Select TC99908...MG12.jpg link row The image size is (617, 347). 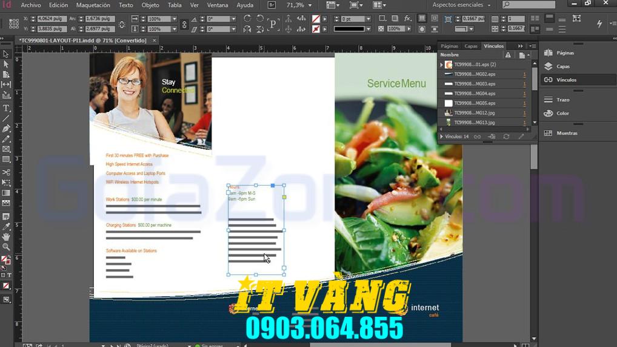pos(484,112)
